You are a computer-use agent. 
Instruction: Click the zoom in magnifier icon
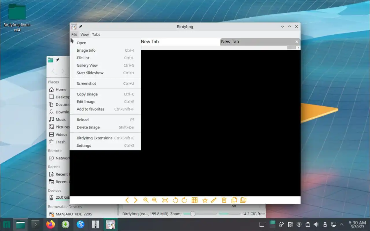[155, 200]
